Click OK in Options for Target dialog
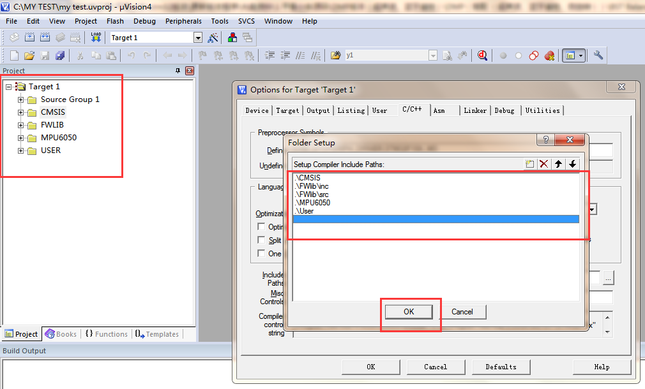 pyautogui.click(x=370, y=367)
